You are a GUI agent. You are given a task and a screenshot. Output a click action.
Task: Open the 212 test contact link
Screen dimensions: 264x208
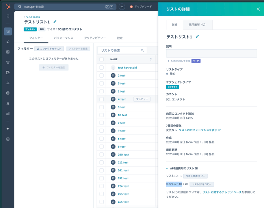123,162
